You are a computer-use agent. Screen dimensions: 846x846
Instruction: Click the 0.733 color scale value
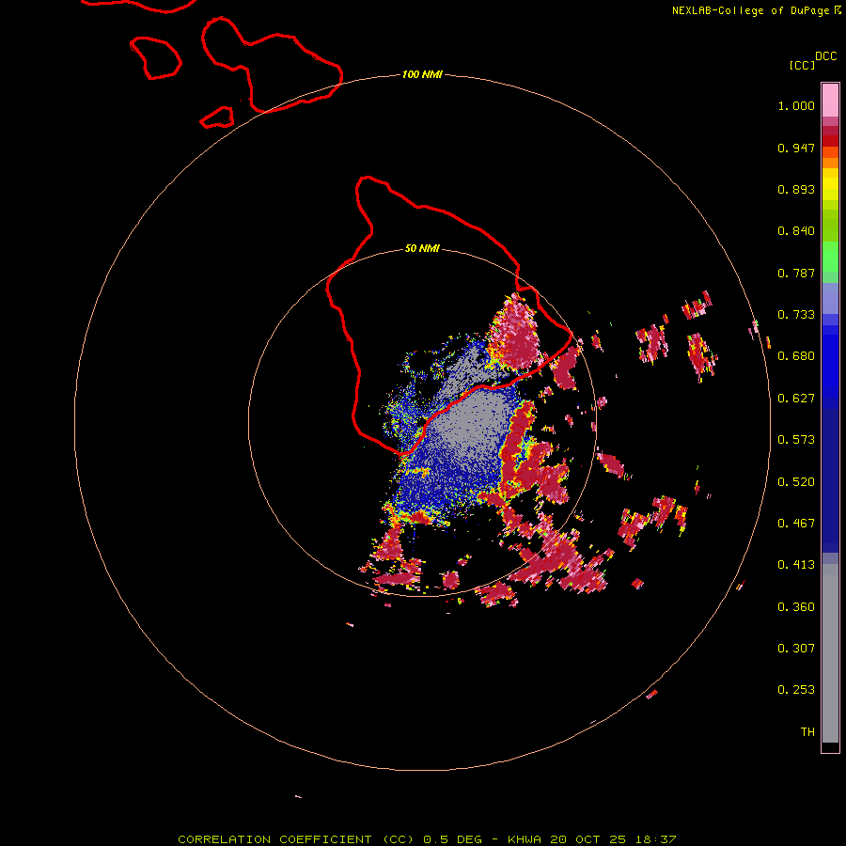[796, 315]
